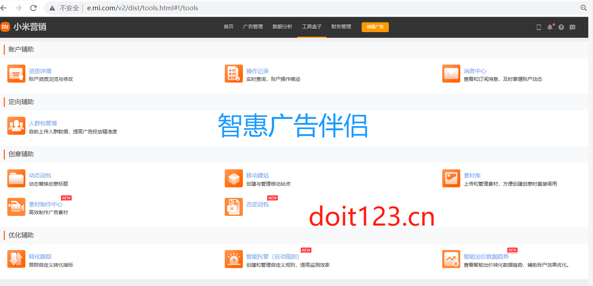Click the text 实时查询，账户操作痕迹
Screen dimensions: 593x286
pyautogui.click(x=274, y=79)
